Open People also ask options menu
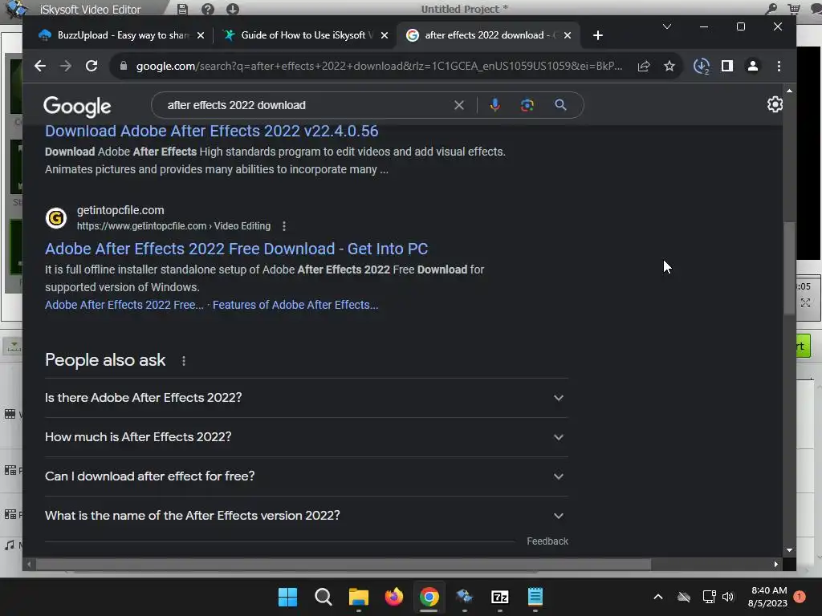The height and width of the screenshot is (616, 822). tap(184, 361)
